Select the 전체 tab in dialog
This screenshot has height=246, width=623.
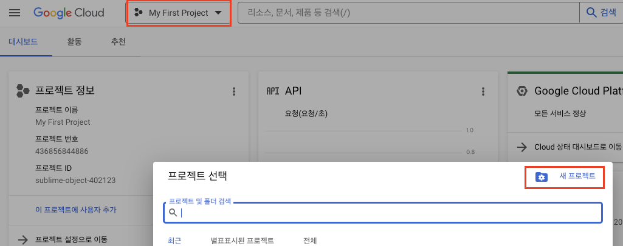310,241
